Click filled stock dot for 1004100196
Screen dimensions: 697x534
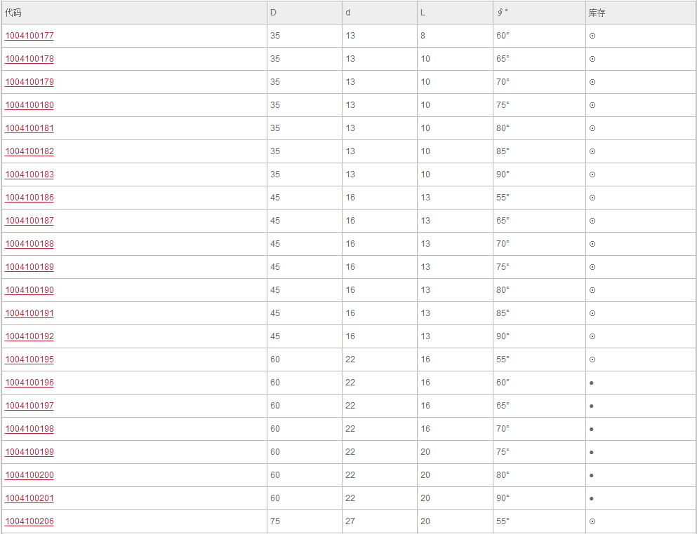(x=591, y=383)
